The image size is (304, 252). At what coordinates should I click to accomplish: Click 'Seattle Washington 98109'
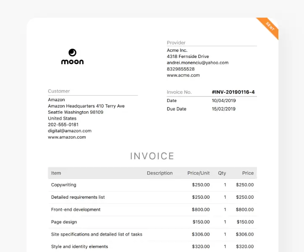pos(76,112)
